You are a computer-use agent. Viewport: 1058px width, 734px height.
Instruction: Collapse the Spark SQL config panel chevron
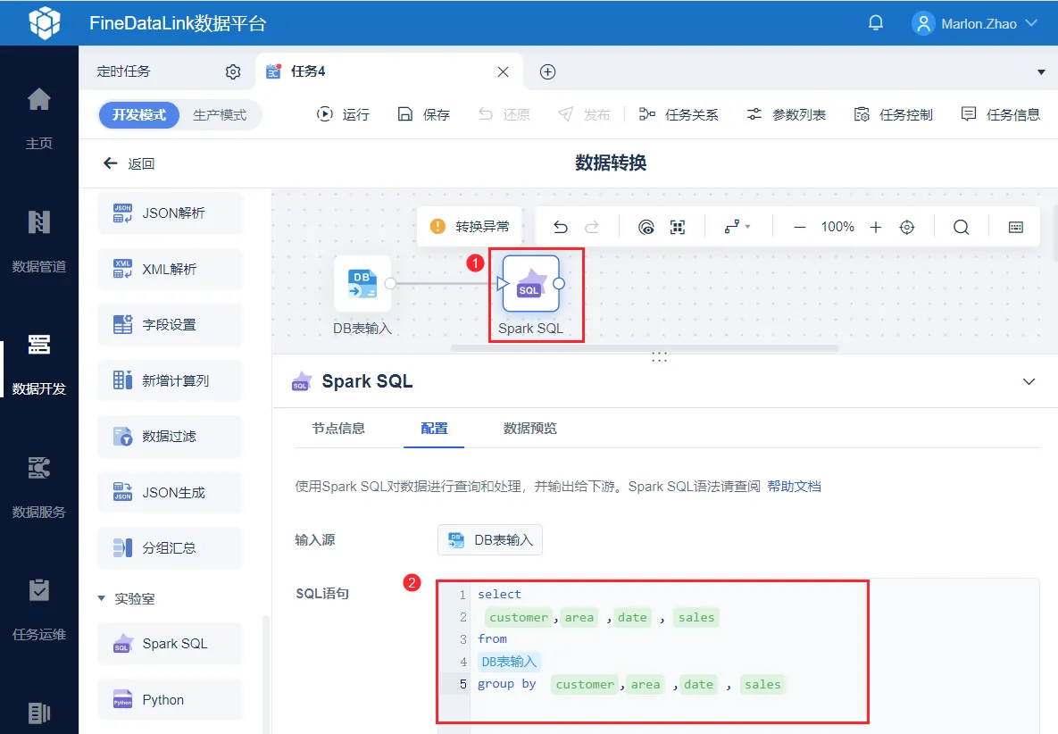point(1029,381)
